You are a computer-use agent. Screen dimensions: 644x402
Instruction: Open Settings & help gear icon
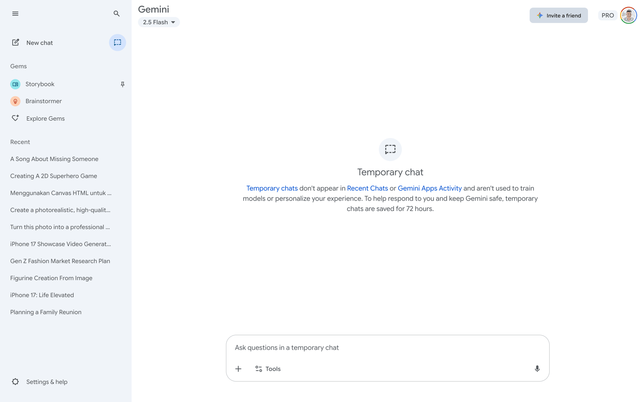(15, 382)
